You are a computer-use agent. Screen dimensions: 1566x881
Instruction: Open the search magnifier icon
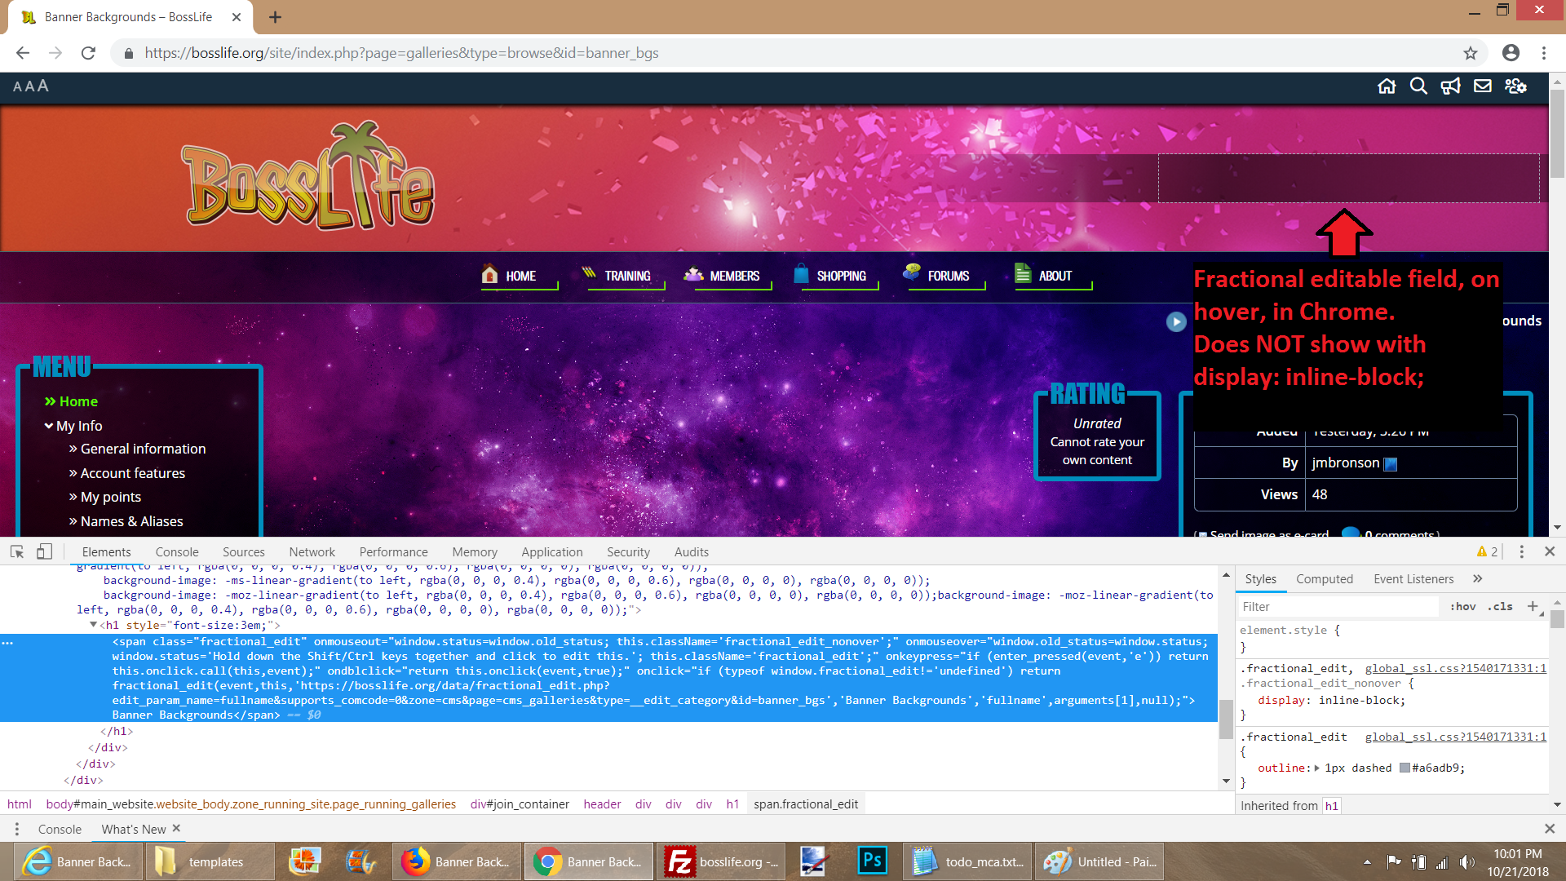tap(1418, 86)
